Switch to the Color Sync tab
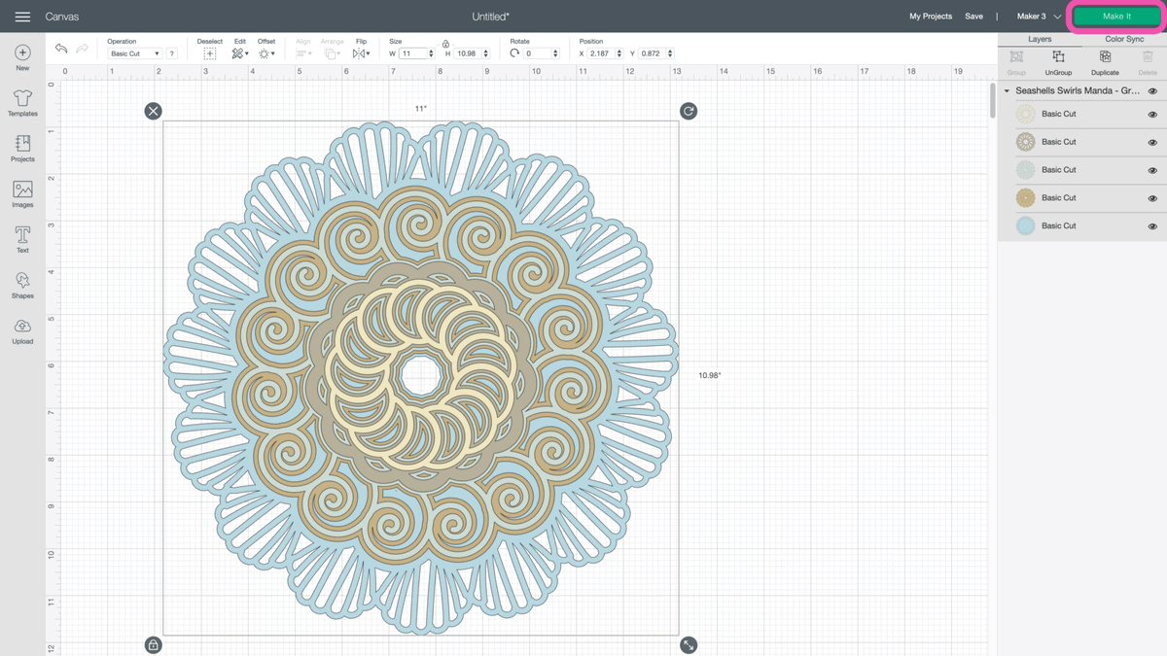The height and width of the screenshot is (656, 1167). point(1125,38)
